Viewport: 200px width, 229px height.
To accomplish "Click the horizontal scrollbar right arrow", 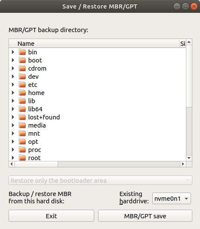I will (x=183, y=164).
